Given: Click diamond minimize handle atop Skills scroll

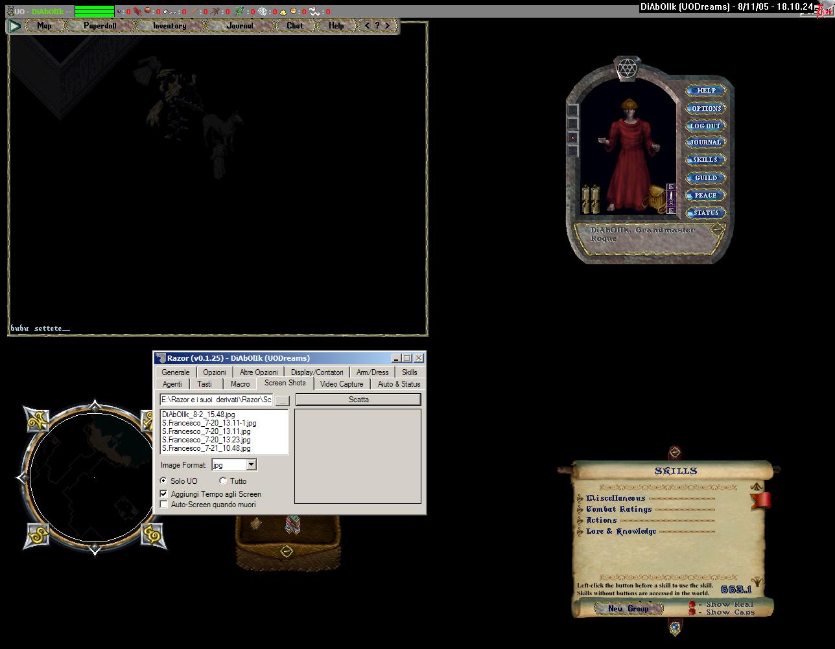Looking at the screenshot, I should 674,451.
